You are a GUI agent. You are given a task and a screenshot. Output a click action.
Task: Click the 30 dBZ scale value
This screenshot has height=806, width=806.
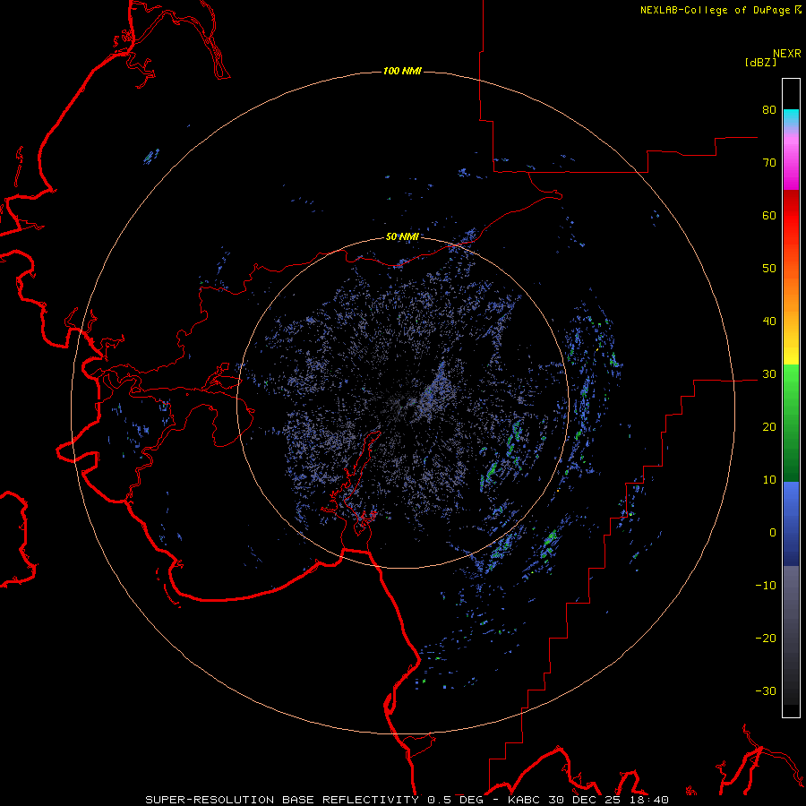click(769, 374)
